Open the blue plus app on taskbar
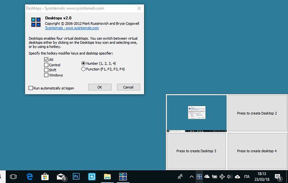The width and height of the screenshot is (288, 183). (x=92, y=176)
